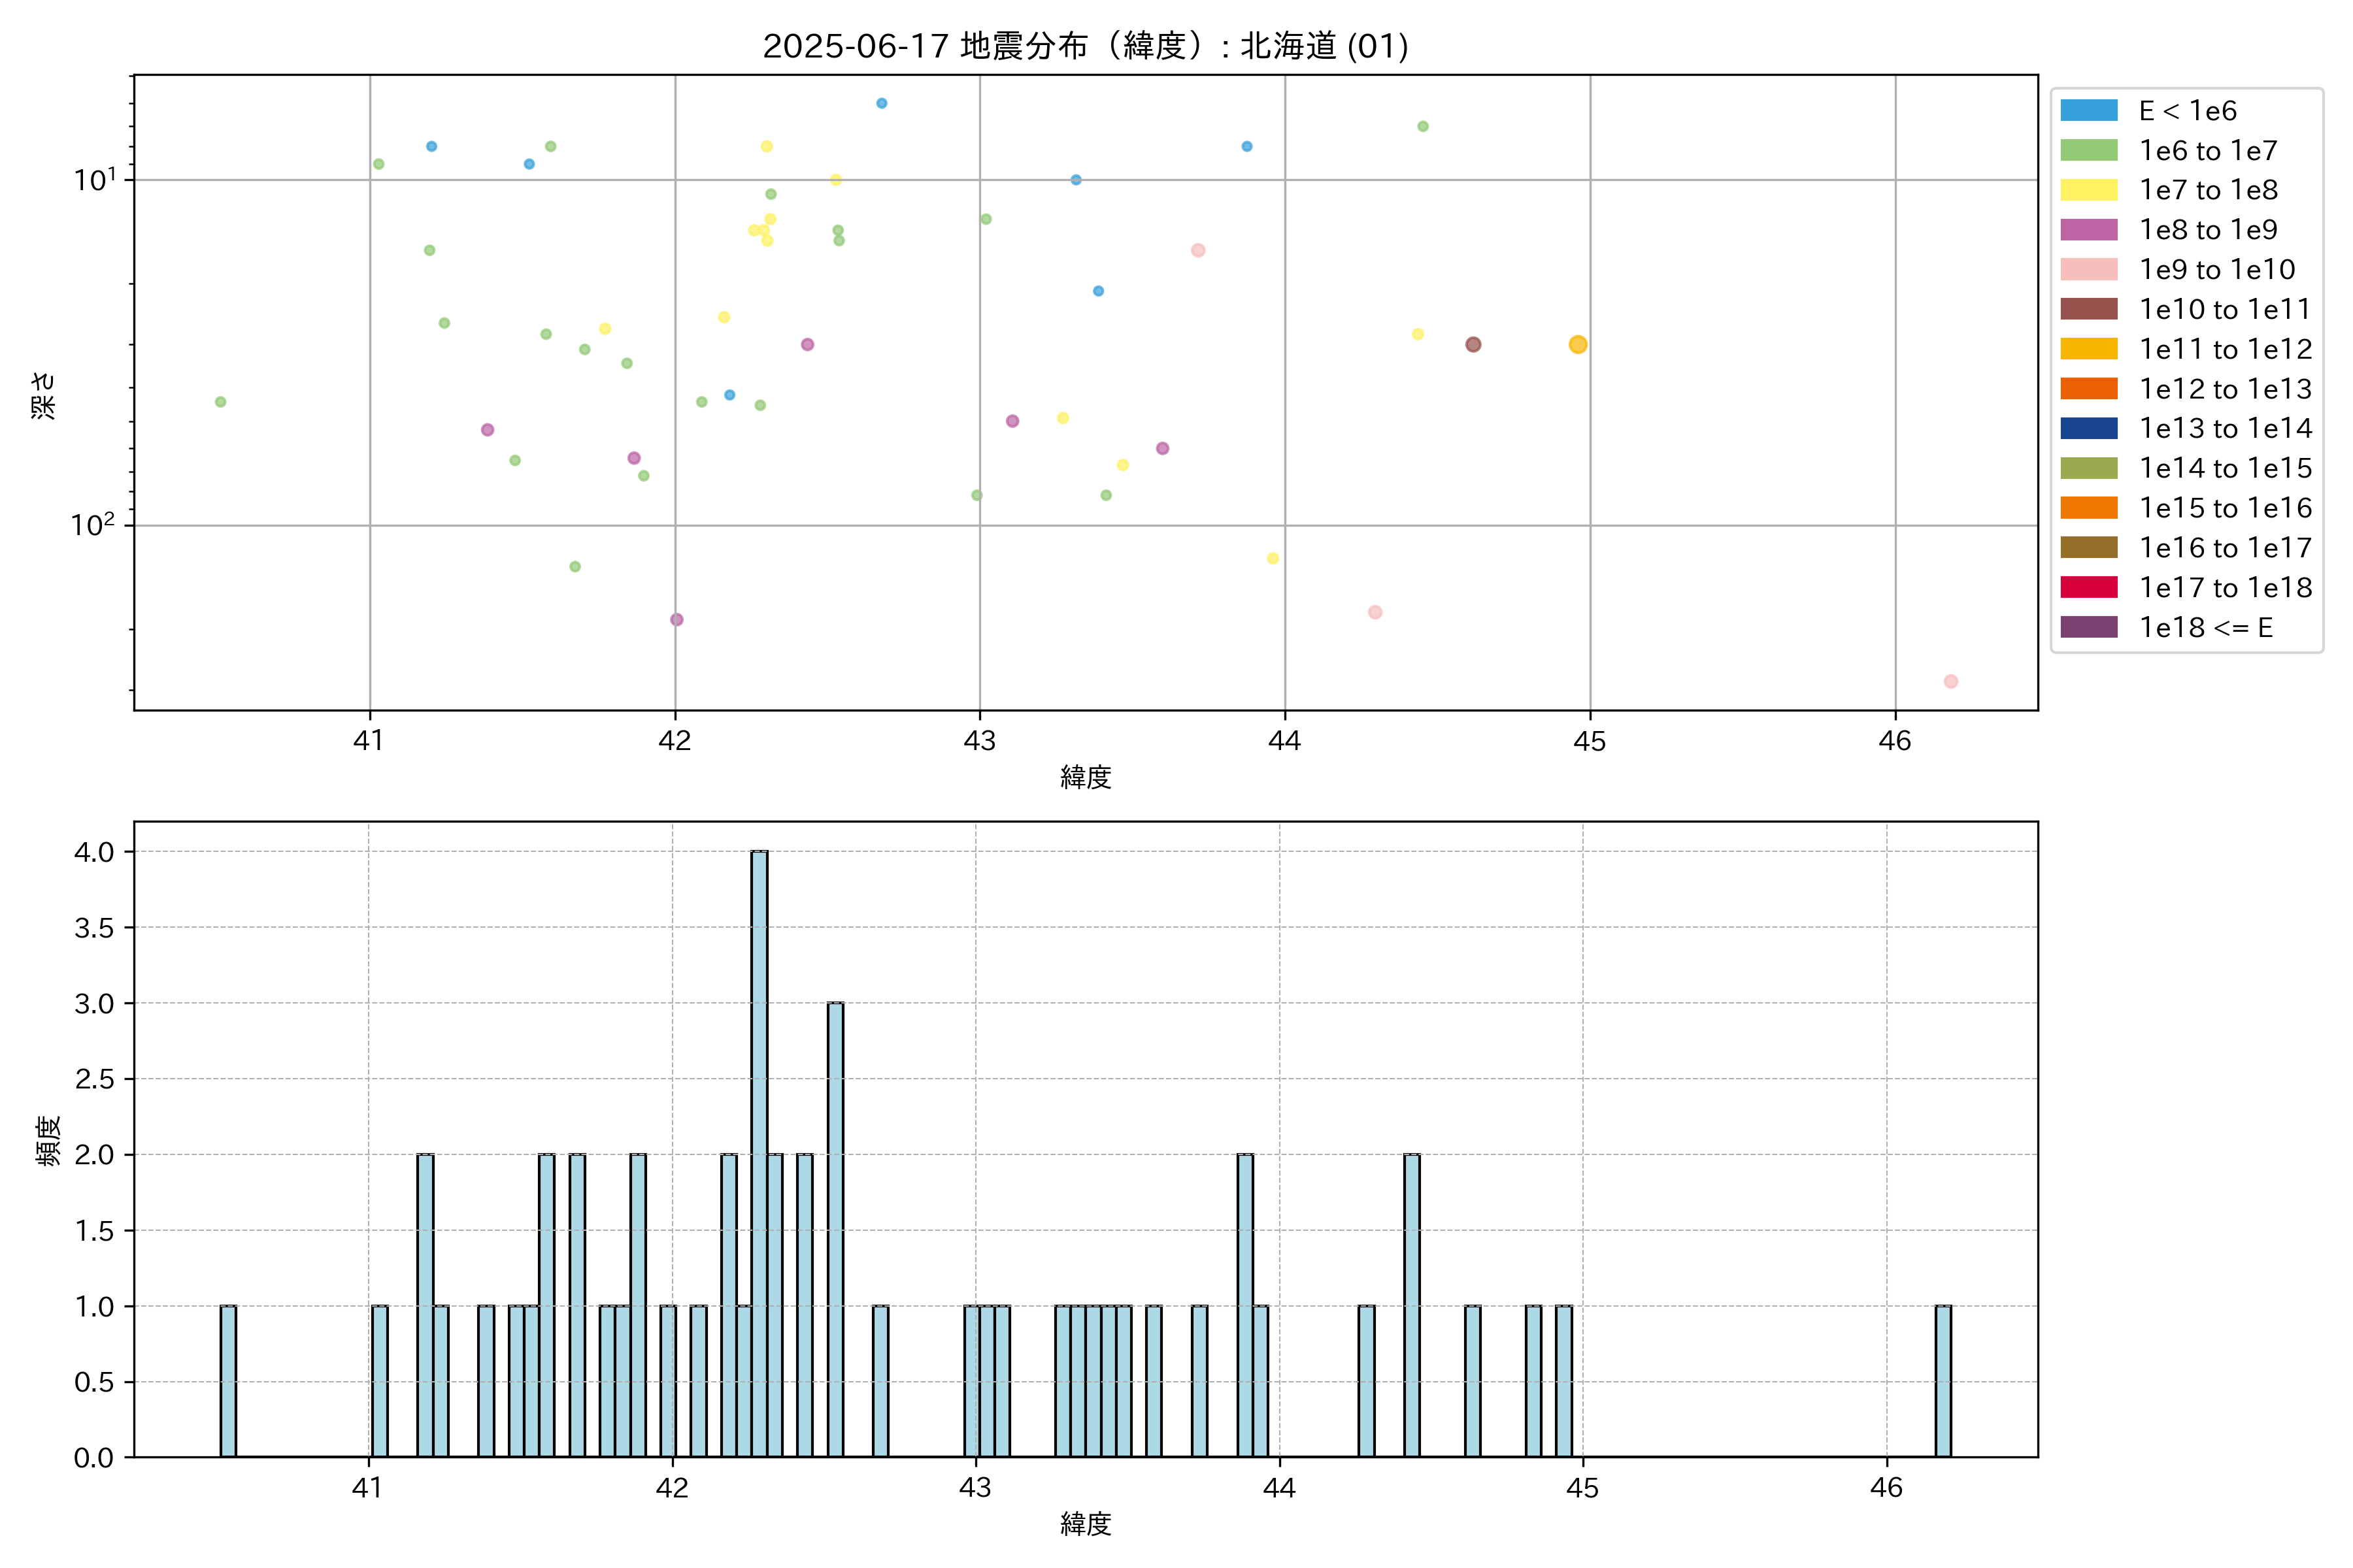Click the green 1e6 to 1e7 legend swatch
This screenshot has width=2353, height=1568.
pyautogui.click(x=2088, y=150)
